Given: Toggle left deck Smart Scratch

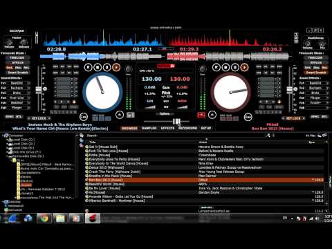Looking at the screenshot, I should pyautogui.click(x=18, y=73).
